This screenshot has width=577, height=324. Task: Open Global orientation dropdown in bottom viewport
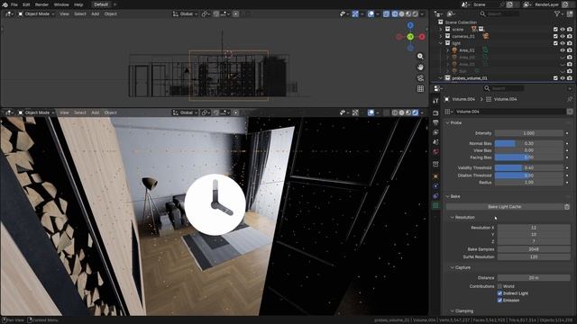coord(185,112)
